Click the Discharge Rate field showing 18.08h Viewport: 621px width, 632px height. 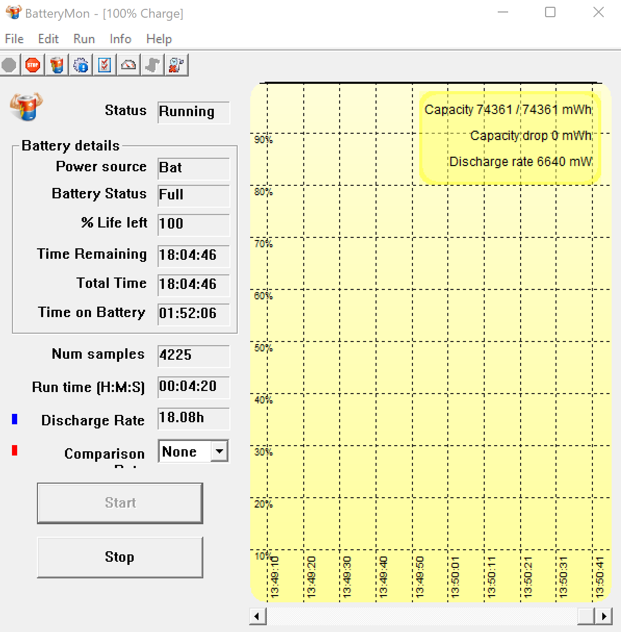pos(193,419)
